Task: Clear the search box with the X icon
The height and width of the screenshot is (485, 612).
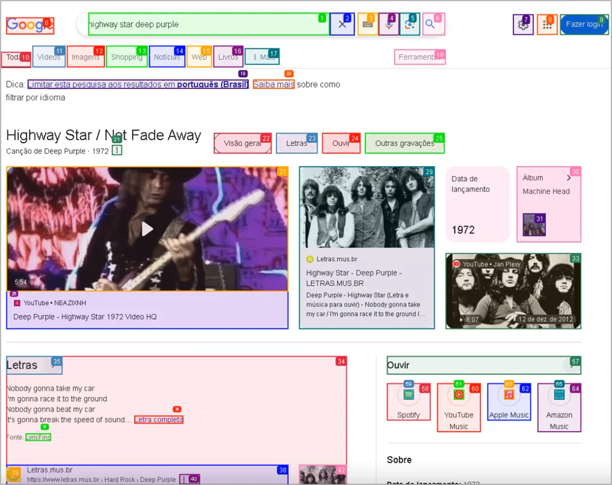Action: coord(342,24)
